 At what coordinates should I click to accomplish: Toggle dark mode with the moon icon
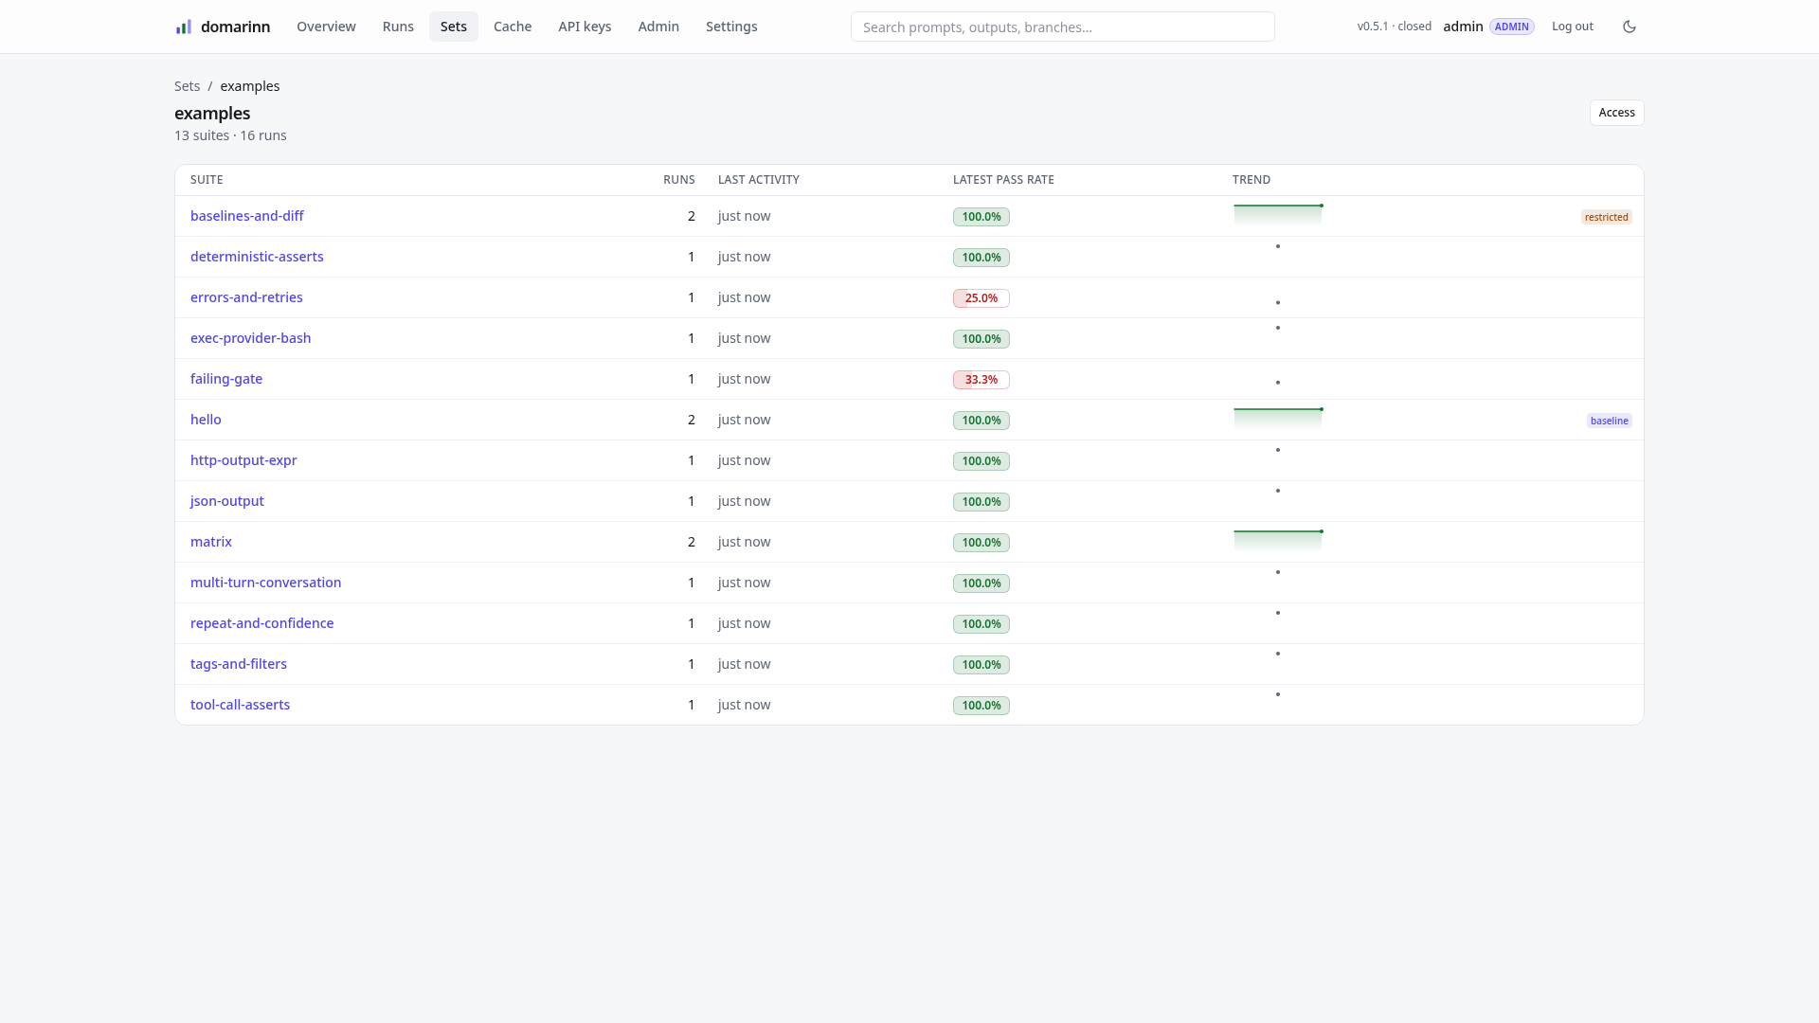1630,27
